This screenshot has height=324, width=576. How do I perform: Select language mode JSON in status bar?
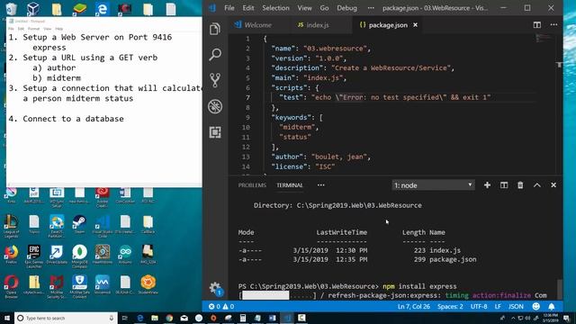tap(516, 306)
